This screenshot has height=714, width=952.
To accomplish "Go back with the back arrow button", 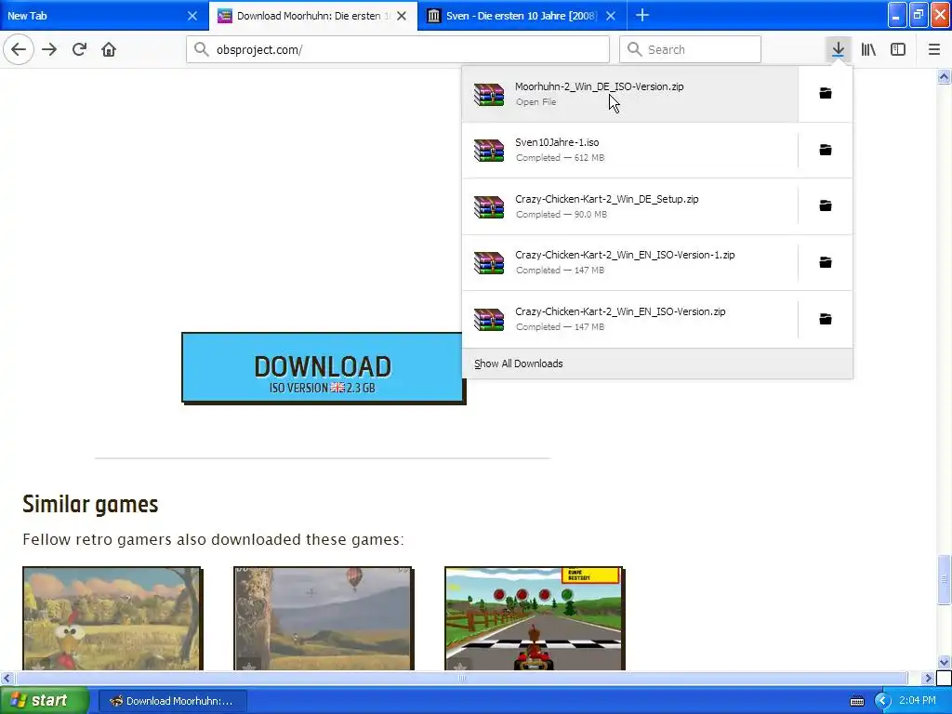I will pyautogui.click(x=19, y=49).
